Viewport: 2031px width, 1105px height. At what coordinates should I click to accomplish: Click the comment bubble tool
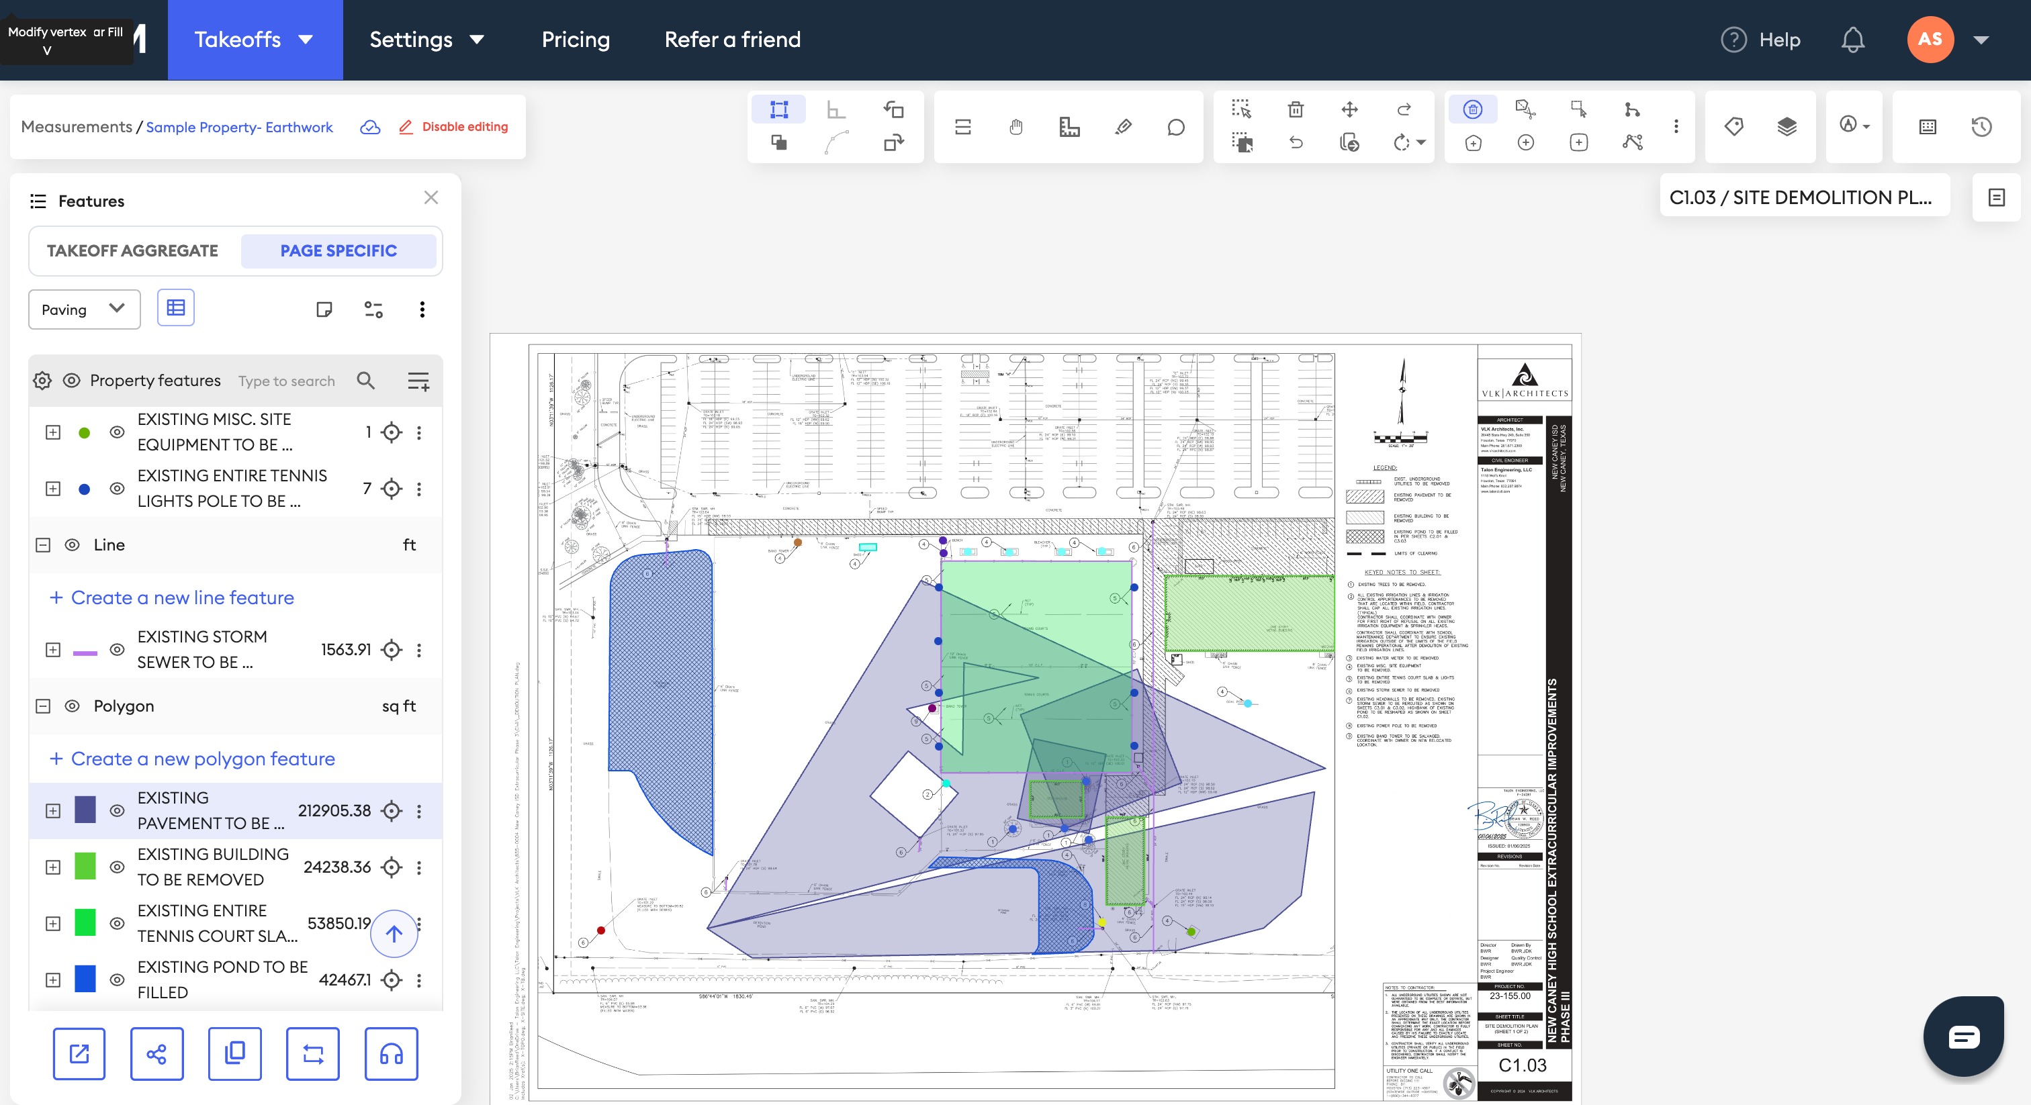coord(1175,127)
